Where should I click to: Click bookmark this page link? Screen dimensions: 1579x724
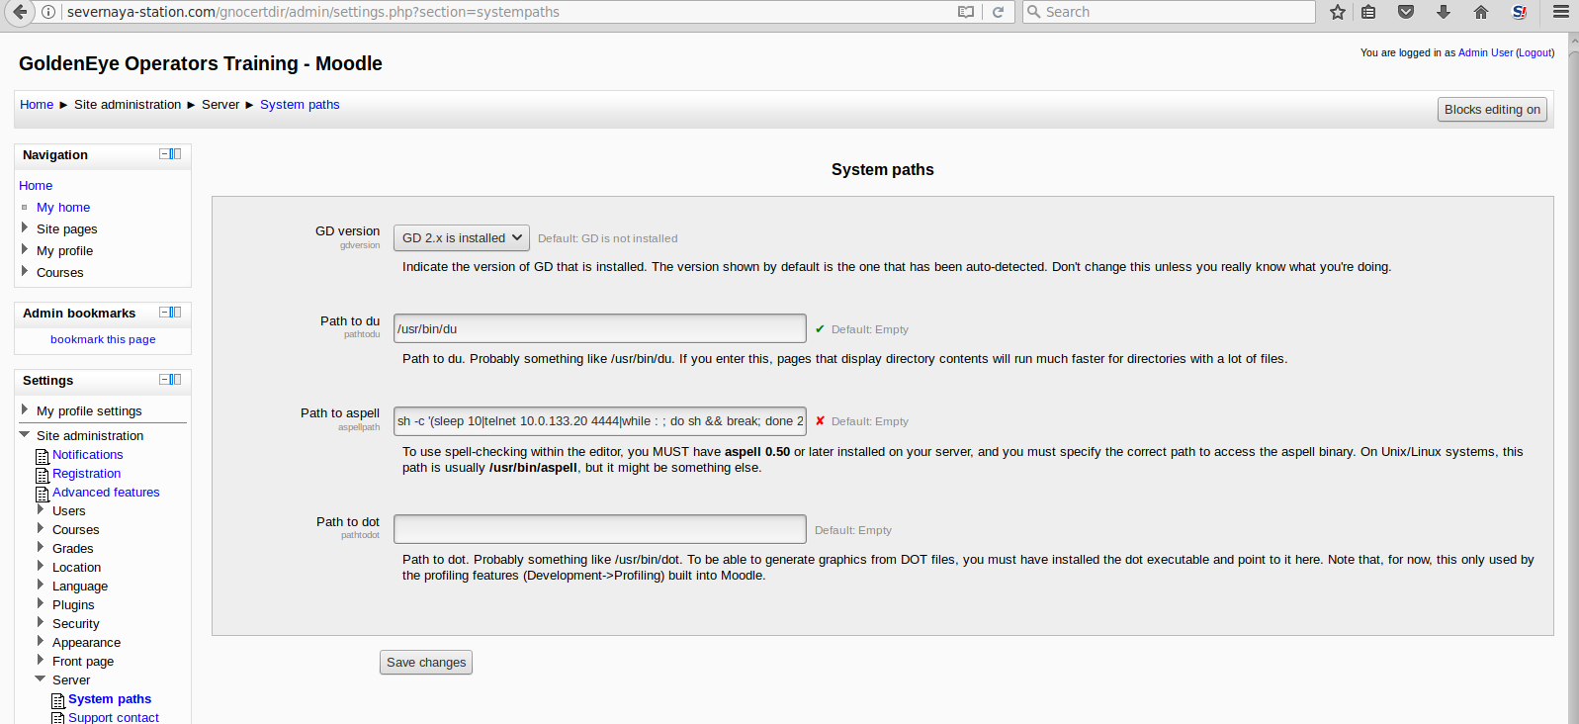(103, 339)
